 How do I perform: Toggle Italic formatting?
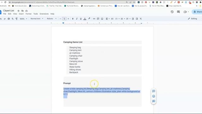point(77,19)
